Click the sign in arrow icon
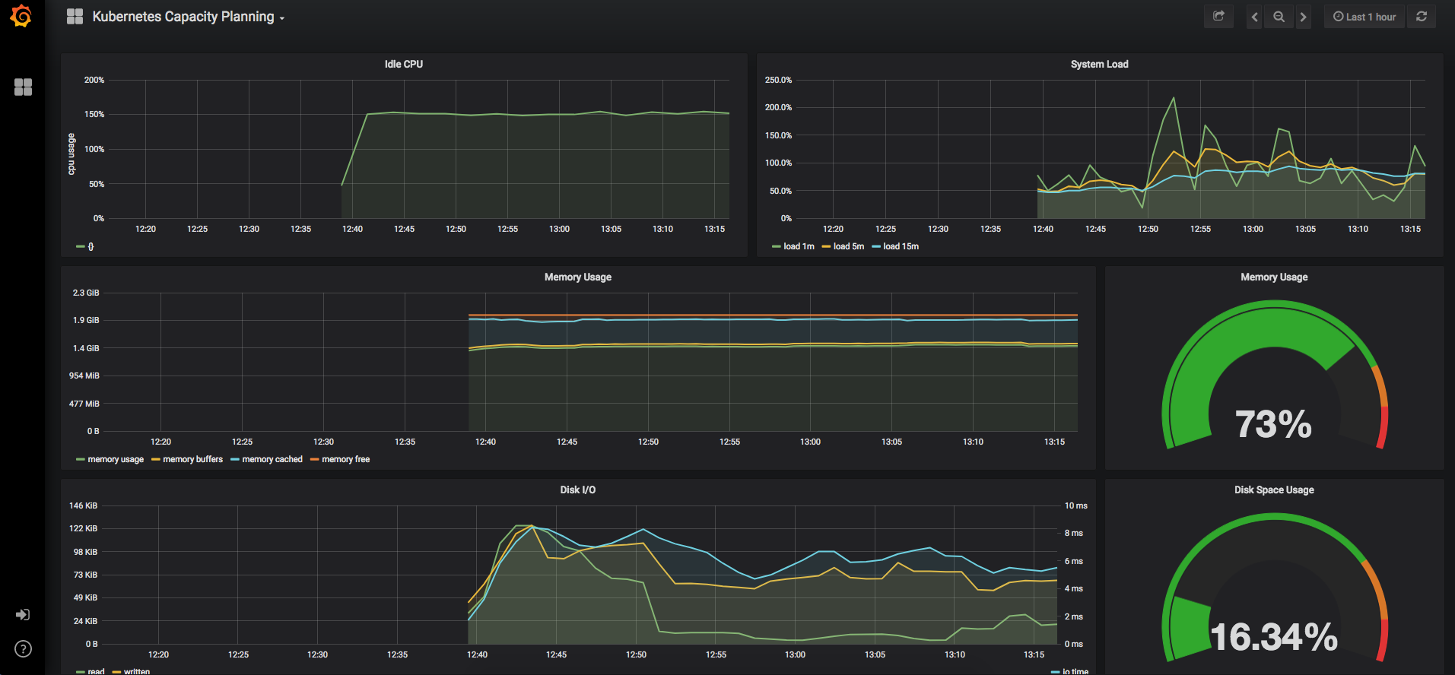 tap(23, 614)
